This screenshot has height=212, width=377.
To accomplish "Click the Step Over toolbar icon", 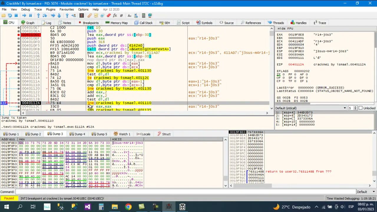I will click(45, 15).
